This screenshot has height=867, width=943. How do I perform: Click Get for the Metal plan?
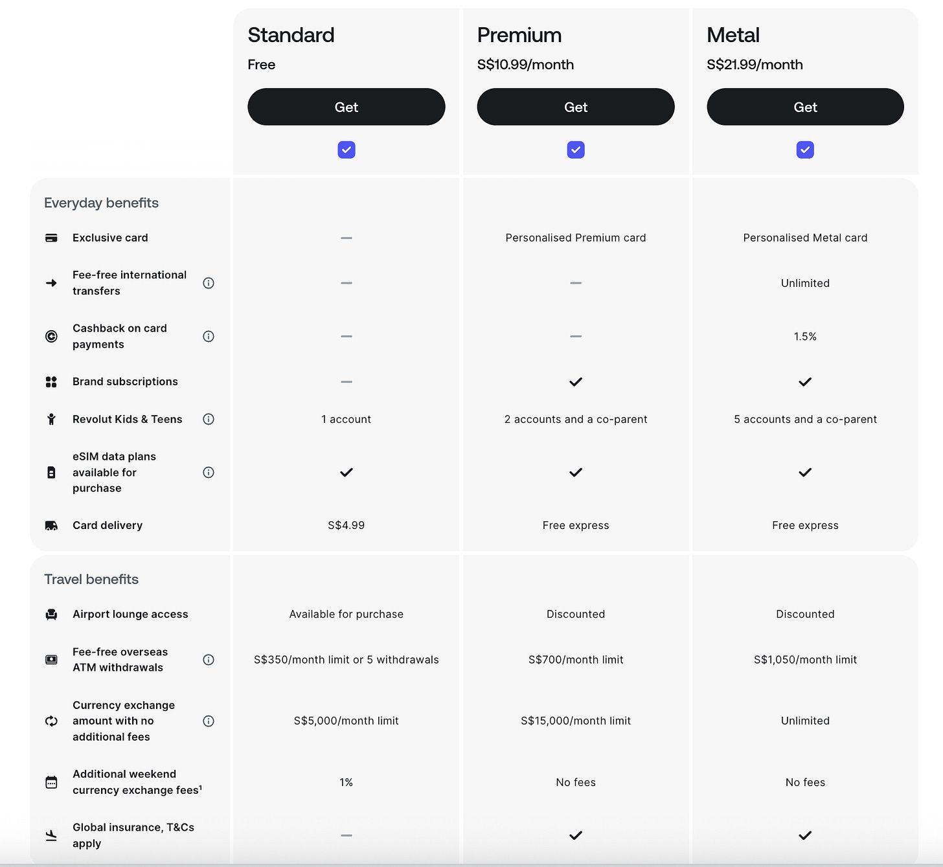coord(805,107)
